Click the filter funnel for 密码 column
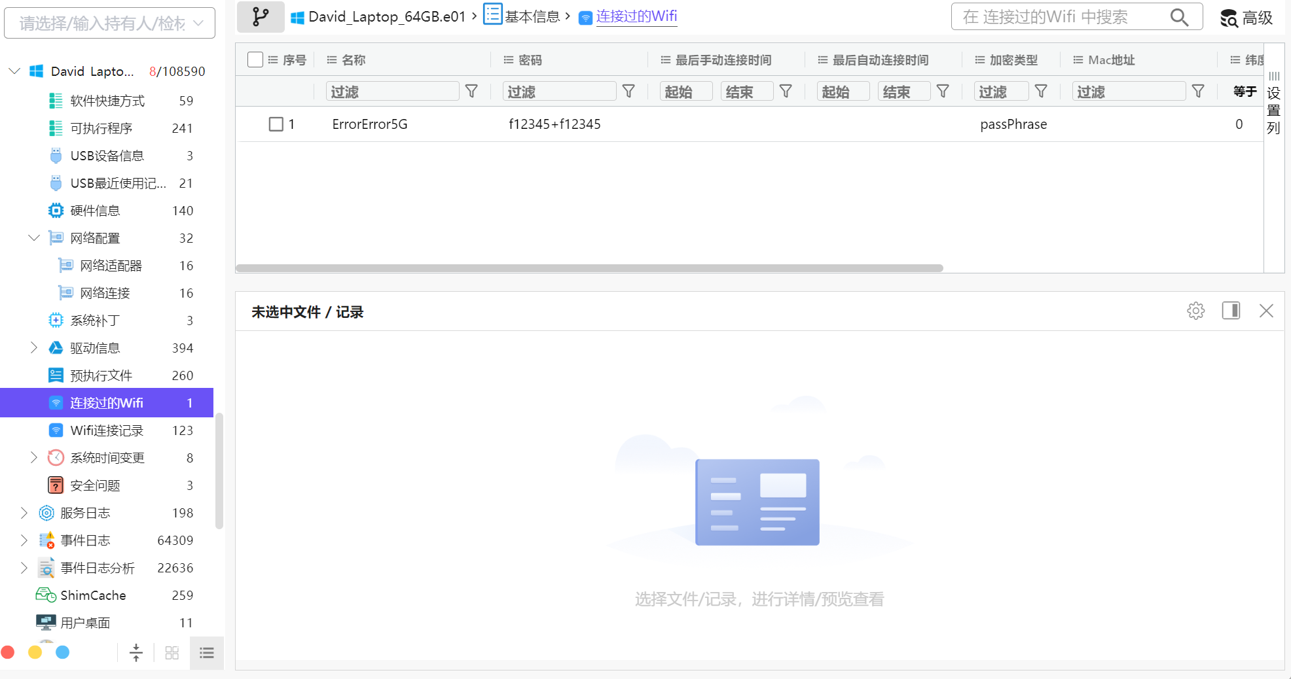Image resolution: width=1291 pixels, height=679 pixels. 628,92
